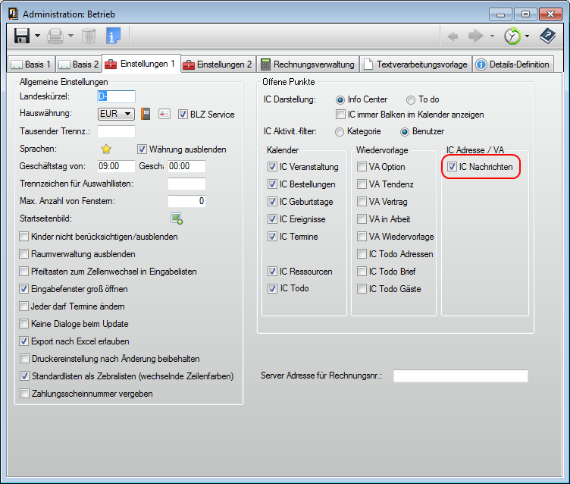Click the orange book icon beside Hauswährung

(x=146, y=114)
